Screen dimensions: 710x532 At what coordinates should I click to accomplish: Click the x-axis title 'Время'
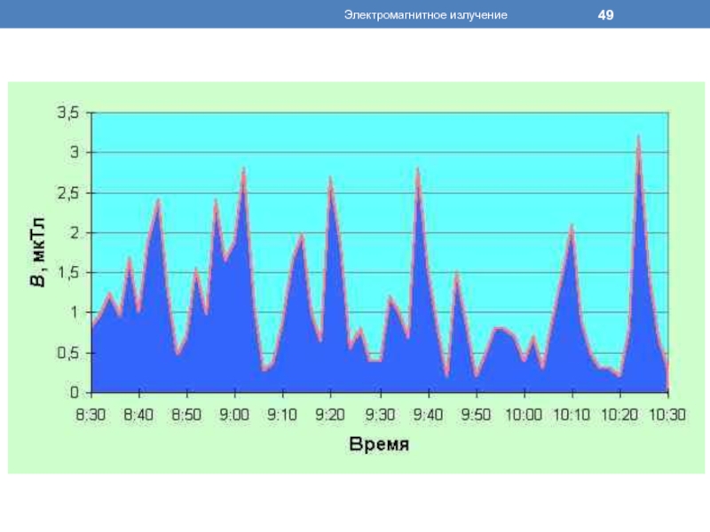(379, 444)
